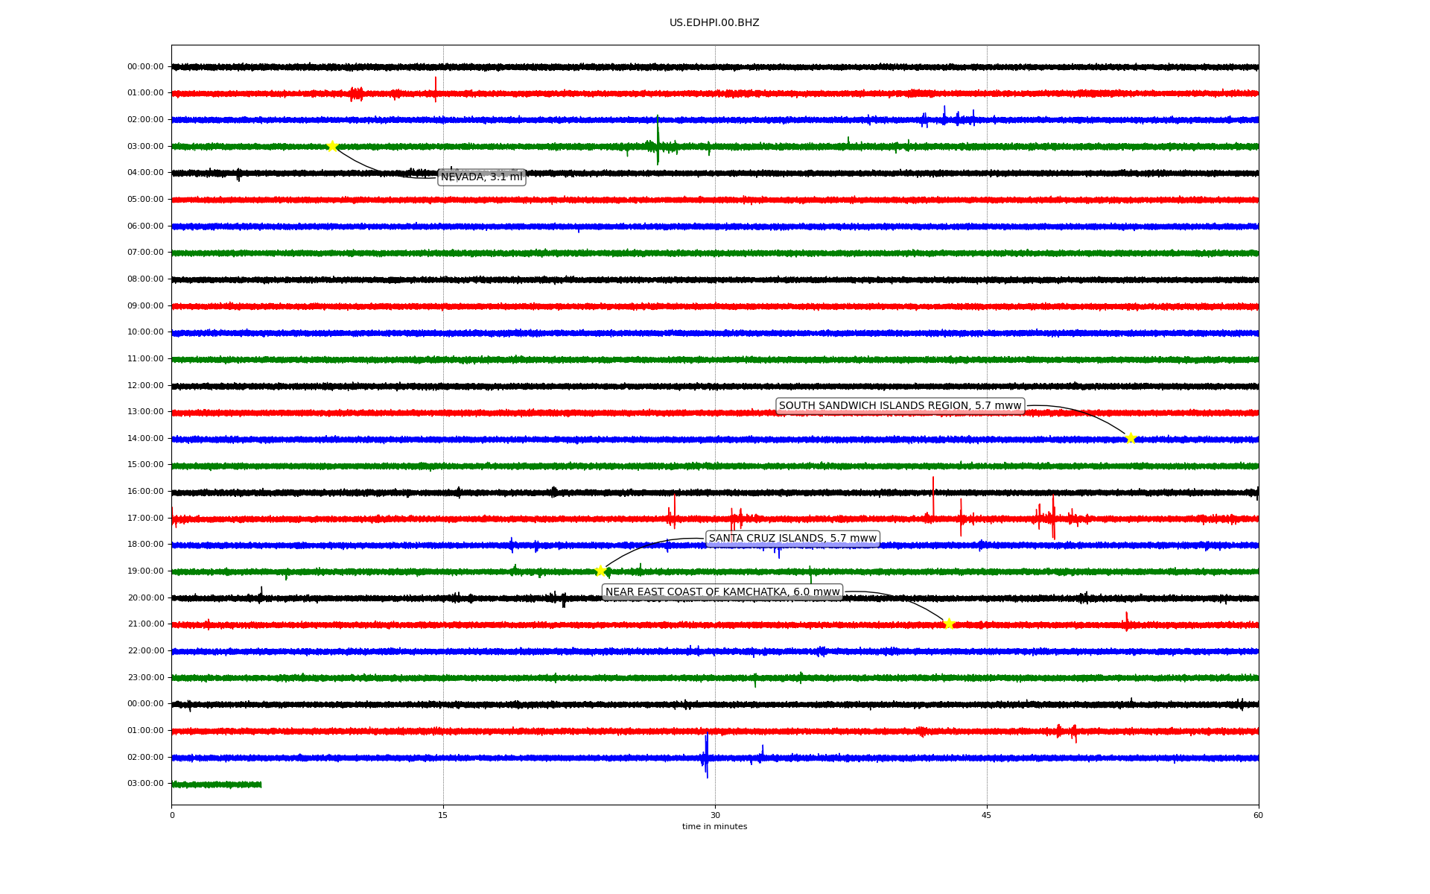Click the Nevada earthquake star marker

(x=332, y=146)
